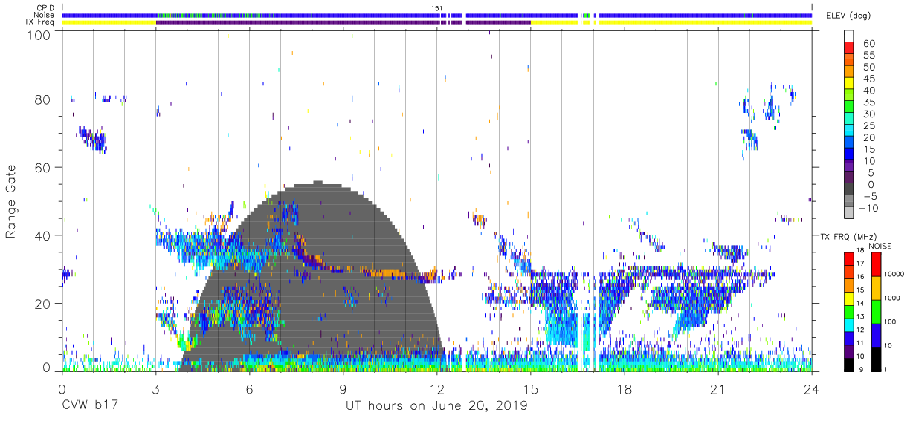
Task: Click the TX Freq row label
Action: [x=40, y=22]
